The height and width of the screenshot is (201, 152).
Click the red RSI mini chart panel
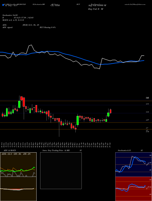click(133, 189)
